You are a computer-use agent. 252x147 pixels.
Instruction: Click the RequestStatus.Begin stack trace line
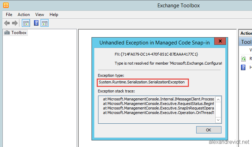tap(158, 104)
